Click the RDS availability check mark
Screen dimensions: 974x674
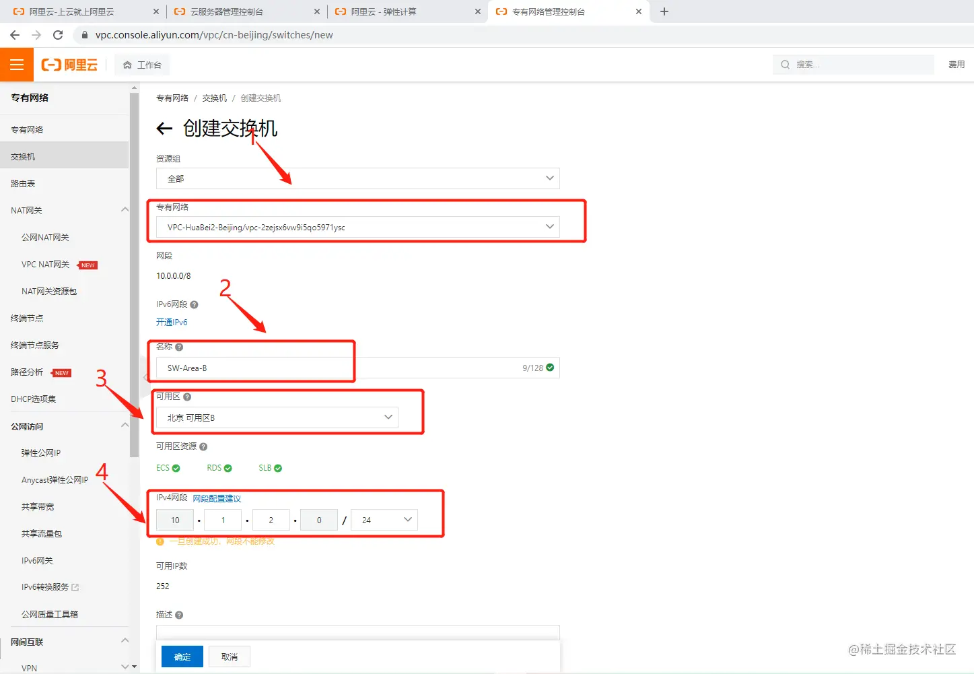pos(228,468)
